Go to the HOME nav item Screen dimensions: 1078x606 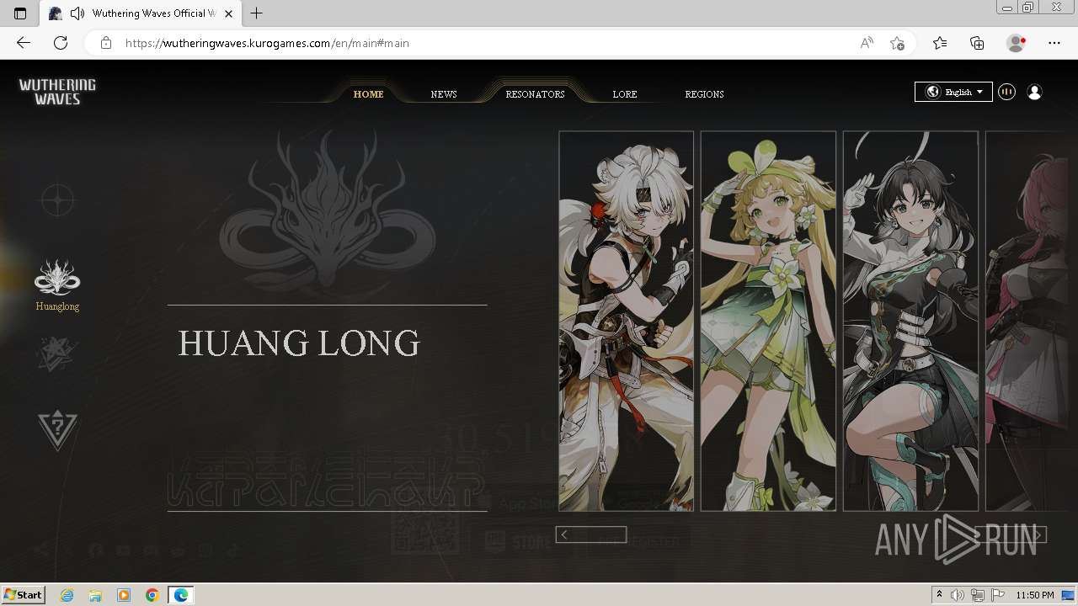pos(368,94)
